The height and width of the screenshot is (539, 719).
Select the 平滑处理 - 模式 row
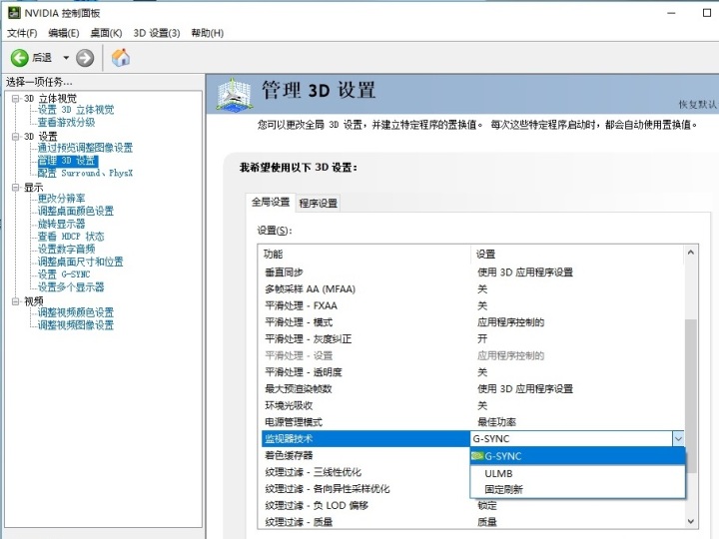pos(472,322)
